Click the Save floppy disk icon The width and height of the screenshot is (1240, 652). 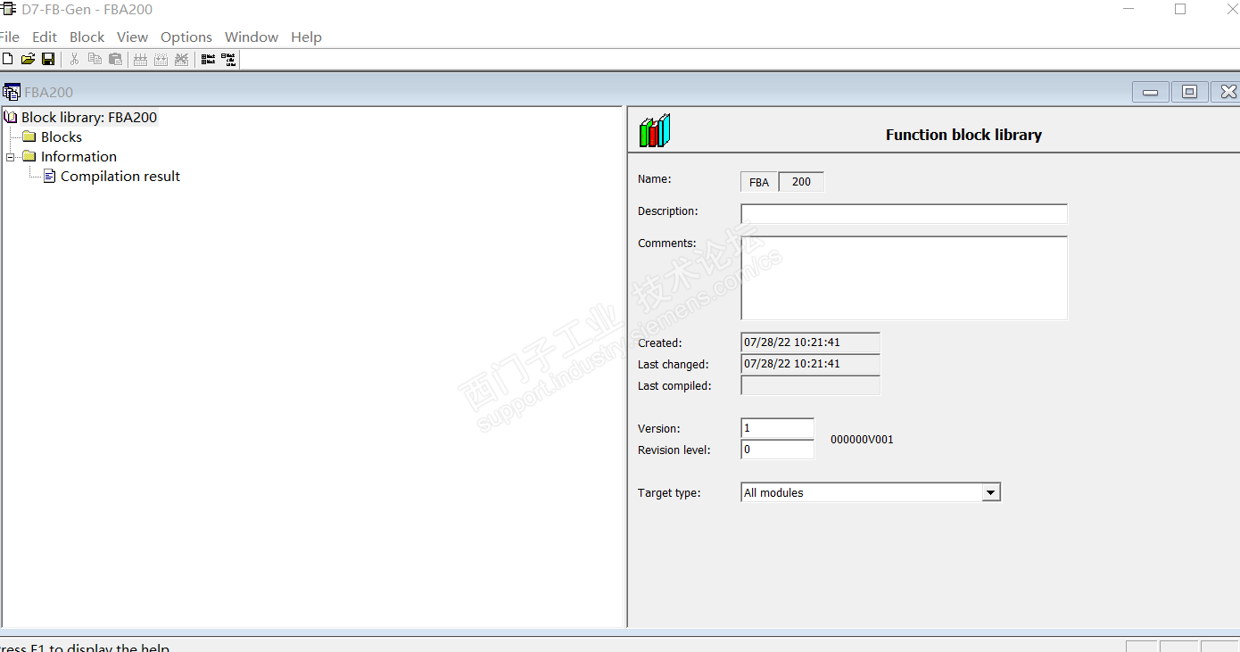pyautogui.click(x=48, y=59)
